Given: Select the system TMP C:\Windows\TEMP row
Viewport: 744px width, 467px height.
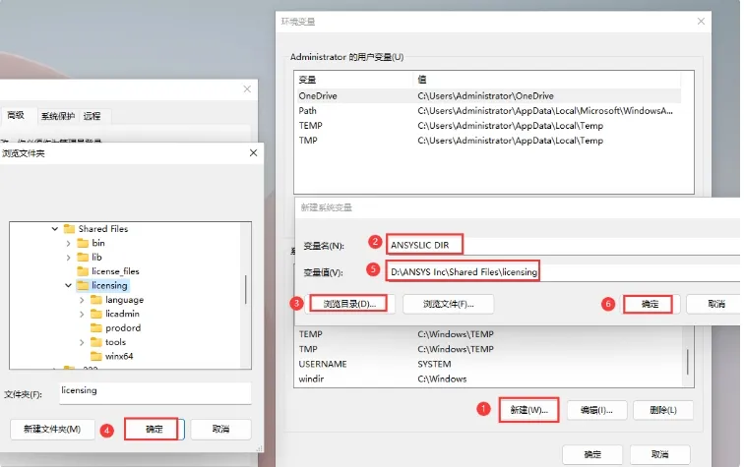Looking at the screenshot, I should point(489,349).
